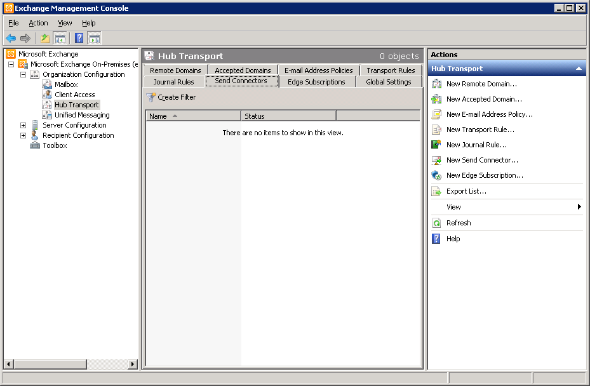Click the Unified Messaging node icon
This screenshot has width=590, height=386.
coord(47,115)
